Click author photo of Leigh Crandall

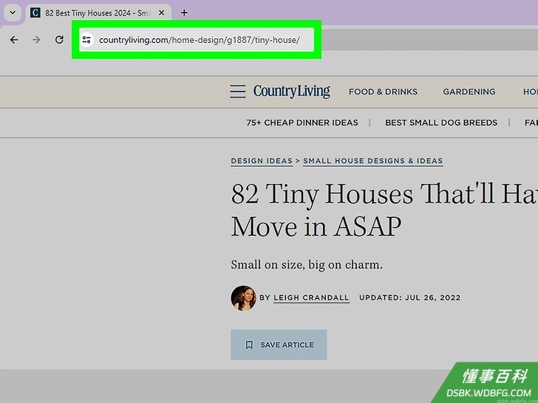click(243, 298)
